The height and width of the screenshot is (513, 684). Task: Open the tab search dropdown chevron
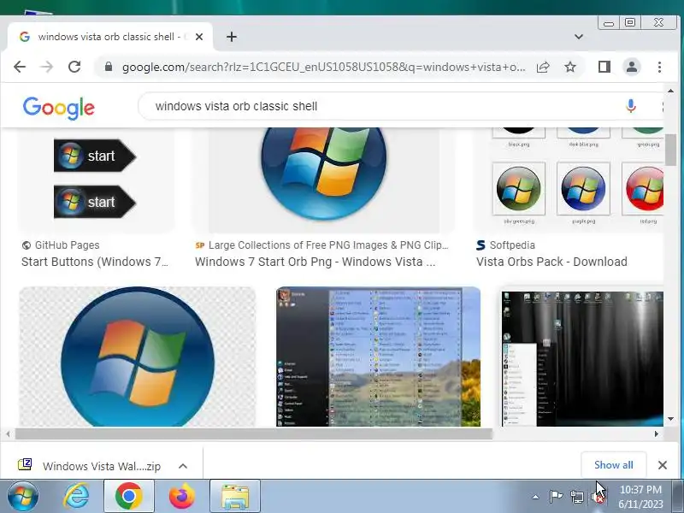pos(579,37)
